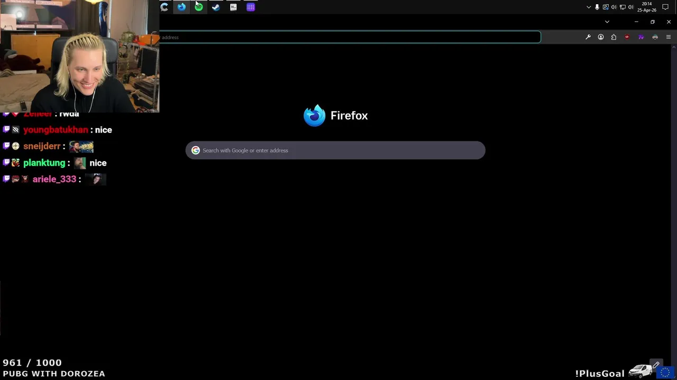The height and width of the screenshot is (380, 677).
Task: Open the Firefox hamburger menu
Action: click(669, 37)
